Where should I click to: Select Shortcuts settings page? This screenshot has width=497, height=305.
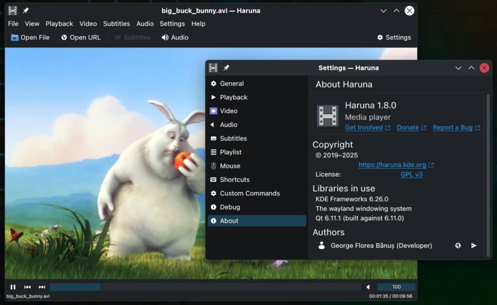click(257, 180)
